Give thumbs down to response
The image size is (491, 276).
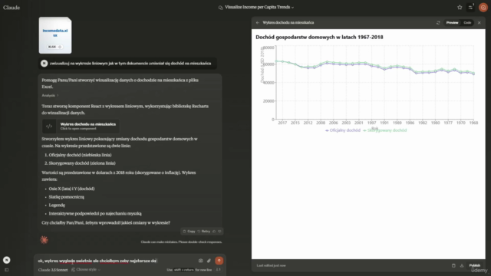pos(219,232)
